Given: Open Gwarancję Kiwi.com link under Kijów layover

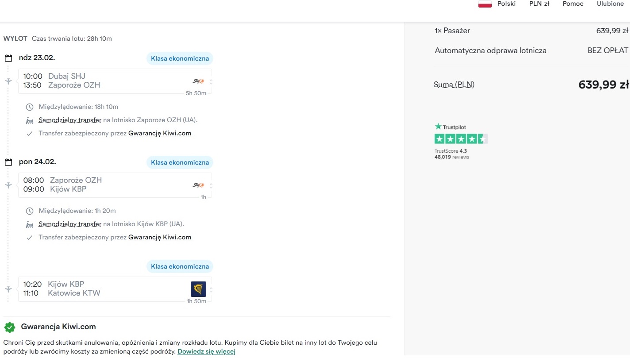Looking at the screenshot, I should point(160,237).
